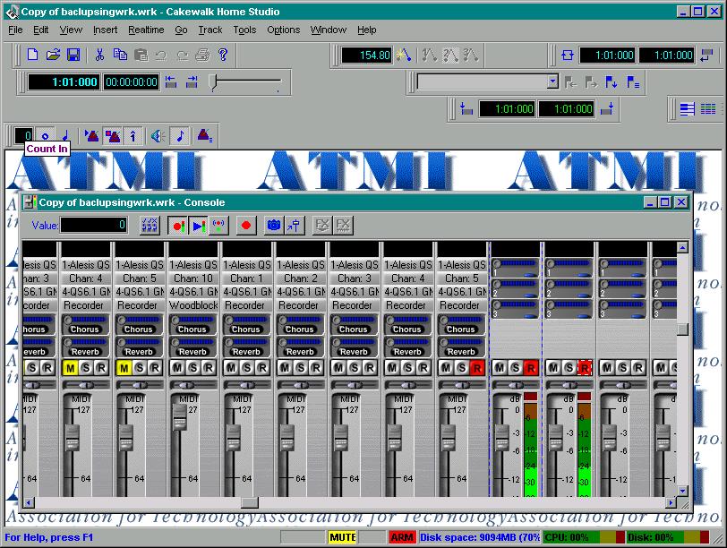This screenshot has width=727, height=548.
Task: Open the File menu
Action: tap(15, 30)
